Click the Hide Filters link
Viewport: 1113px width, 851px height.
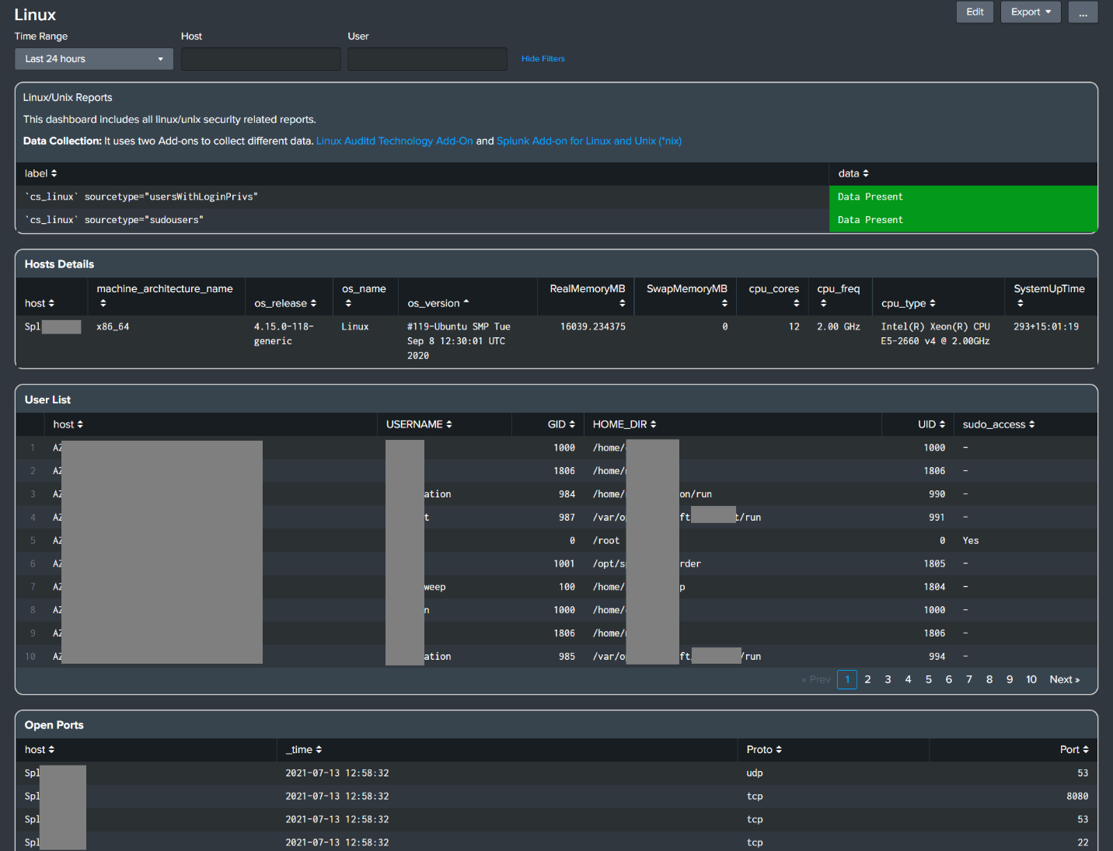(543, 59)
